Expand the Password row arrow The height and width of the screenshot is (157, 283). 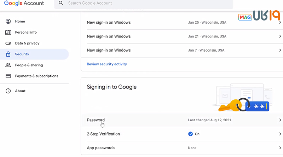click(x=280, y=120)
